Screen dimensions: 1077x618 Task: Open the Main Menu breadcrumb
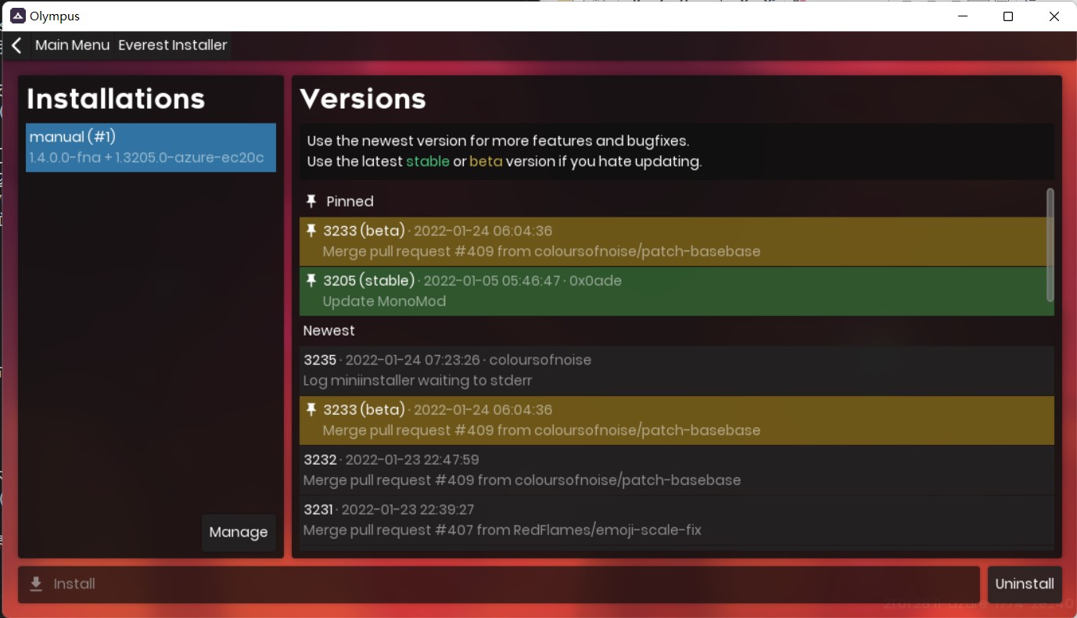point(72,45)
